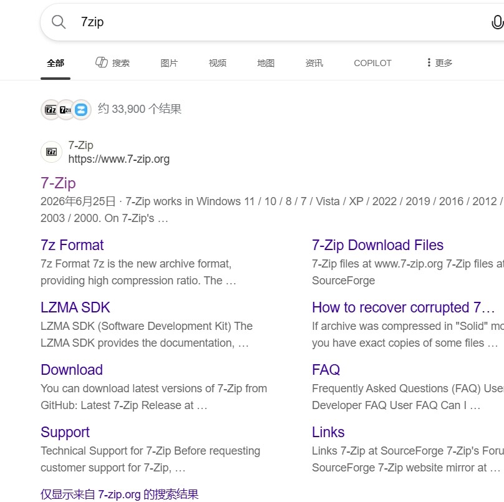This screenshot has height=502, width=504.
Task: Open the 视频 tab
Action: click(x=218, y=63)
